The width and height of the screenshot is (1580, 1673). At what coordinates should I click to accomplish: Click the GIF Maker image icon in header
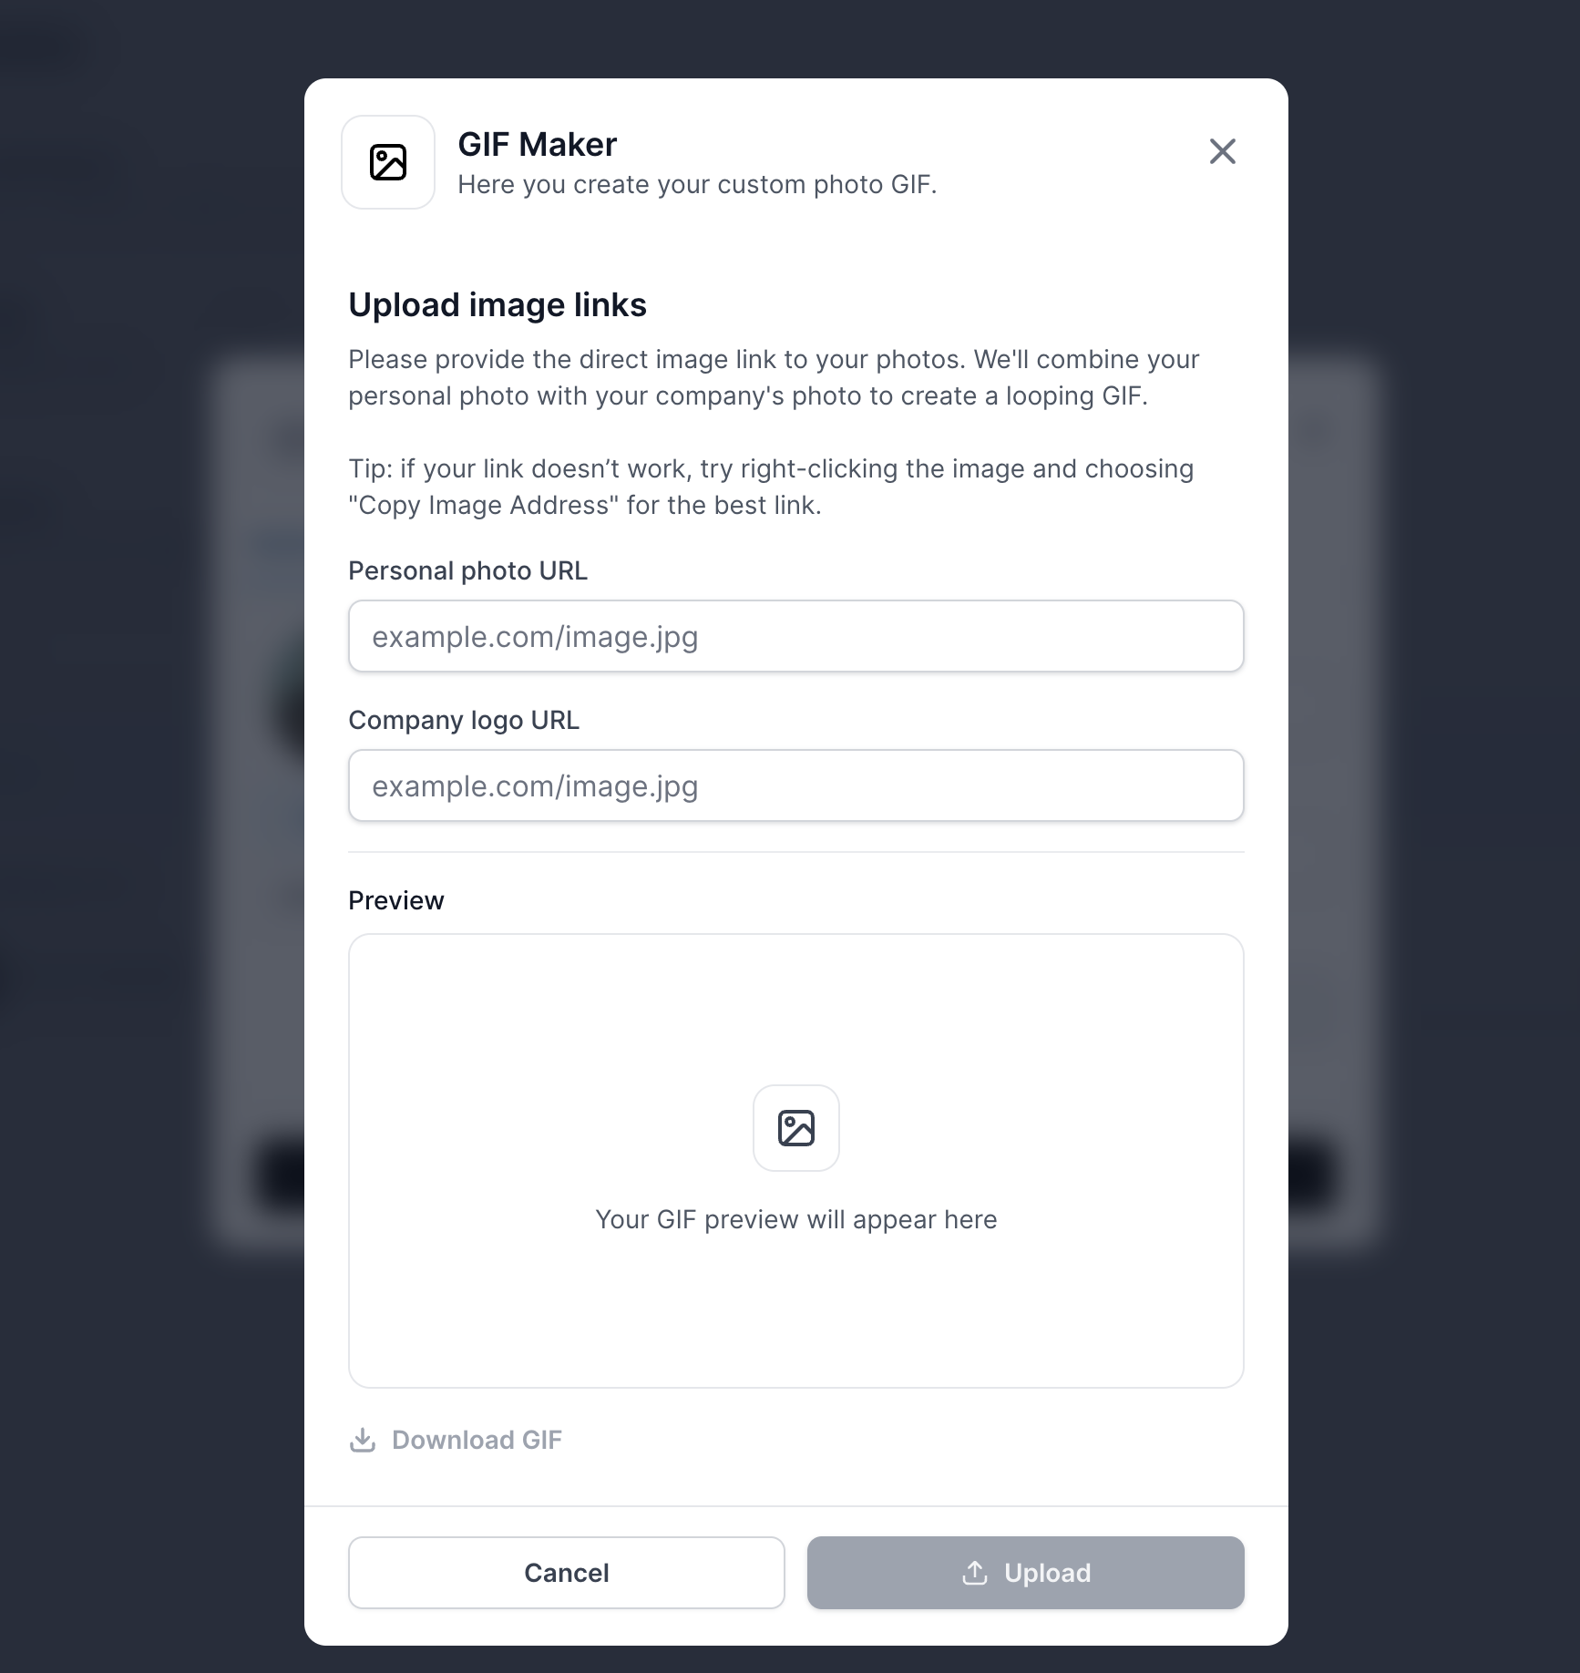388,162
